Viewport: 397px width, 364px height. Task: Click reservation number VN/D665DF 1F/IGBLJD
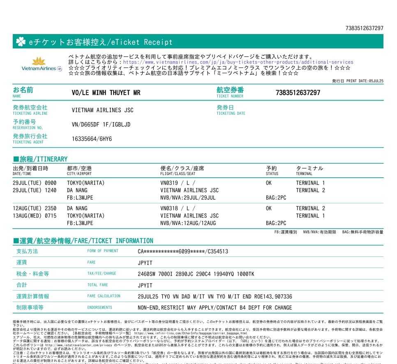pos(100,124)
